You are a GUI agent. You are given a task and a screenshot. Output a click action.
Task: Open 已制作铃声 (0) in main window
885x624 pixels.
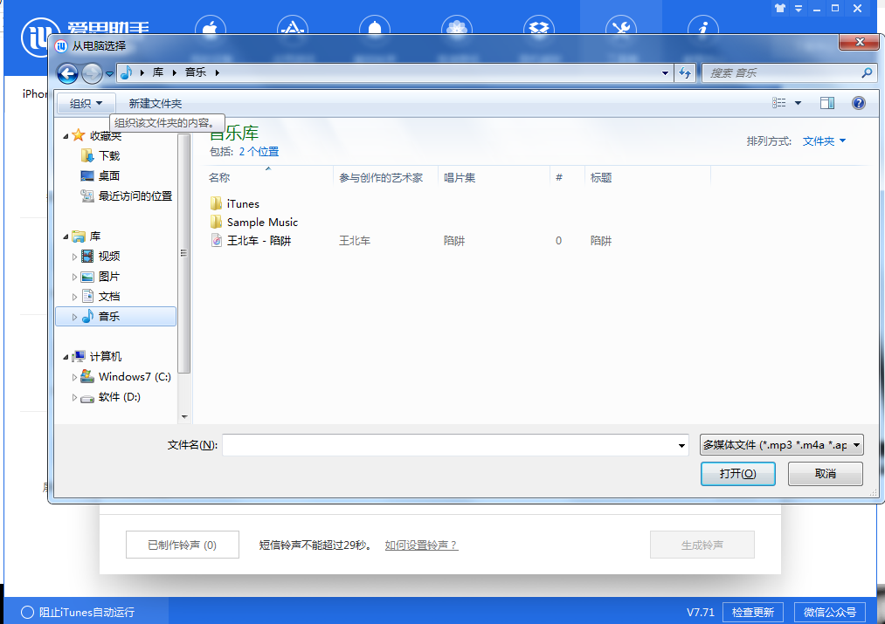183,545
